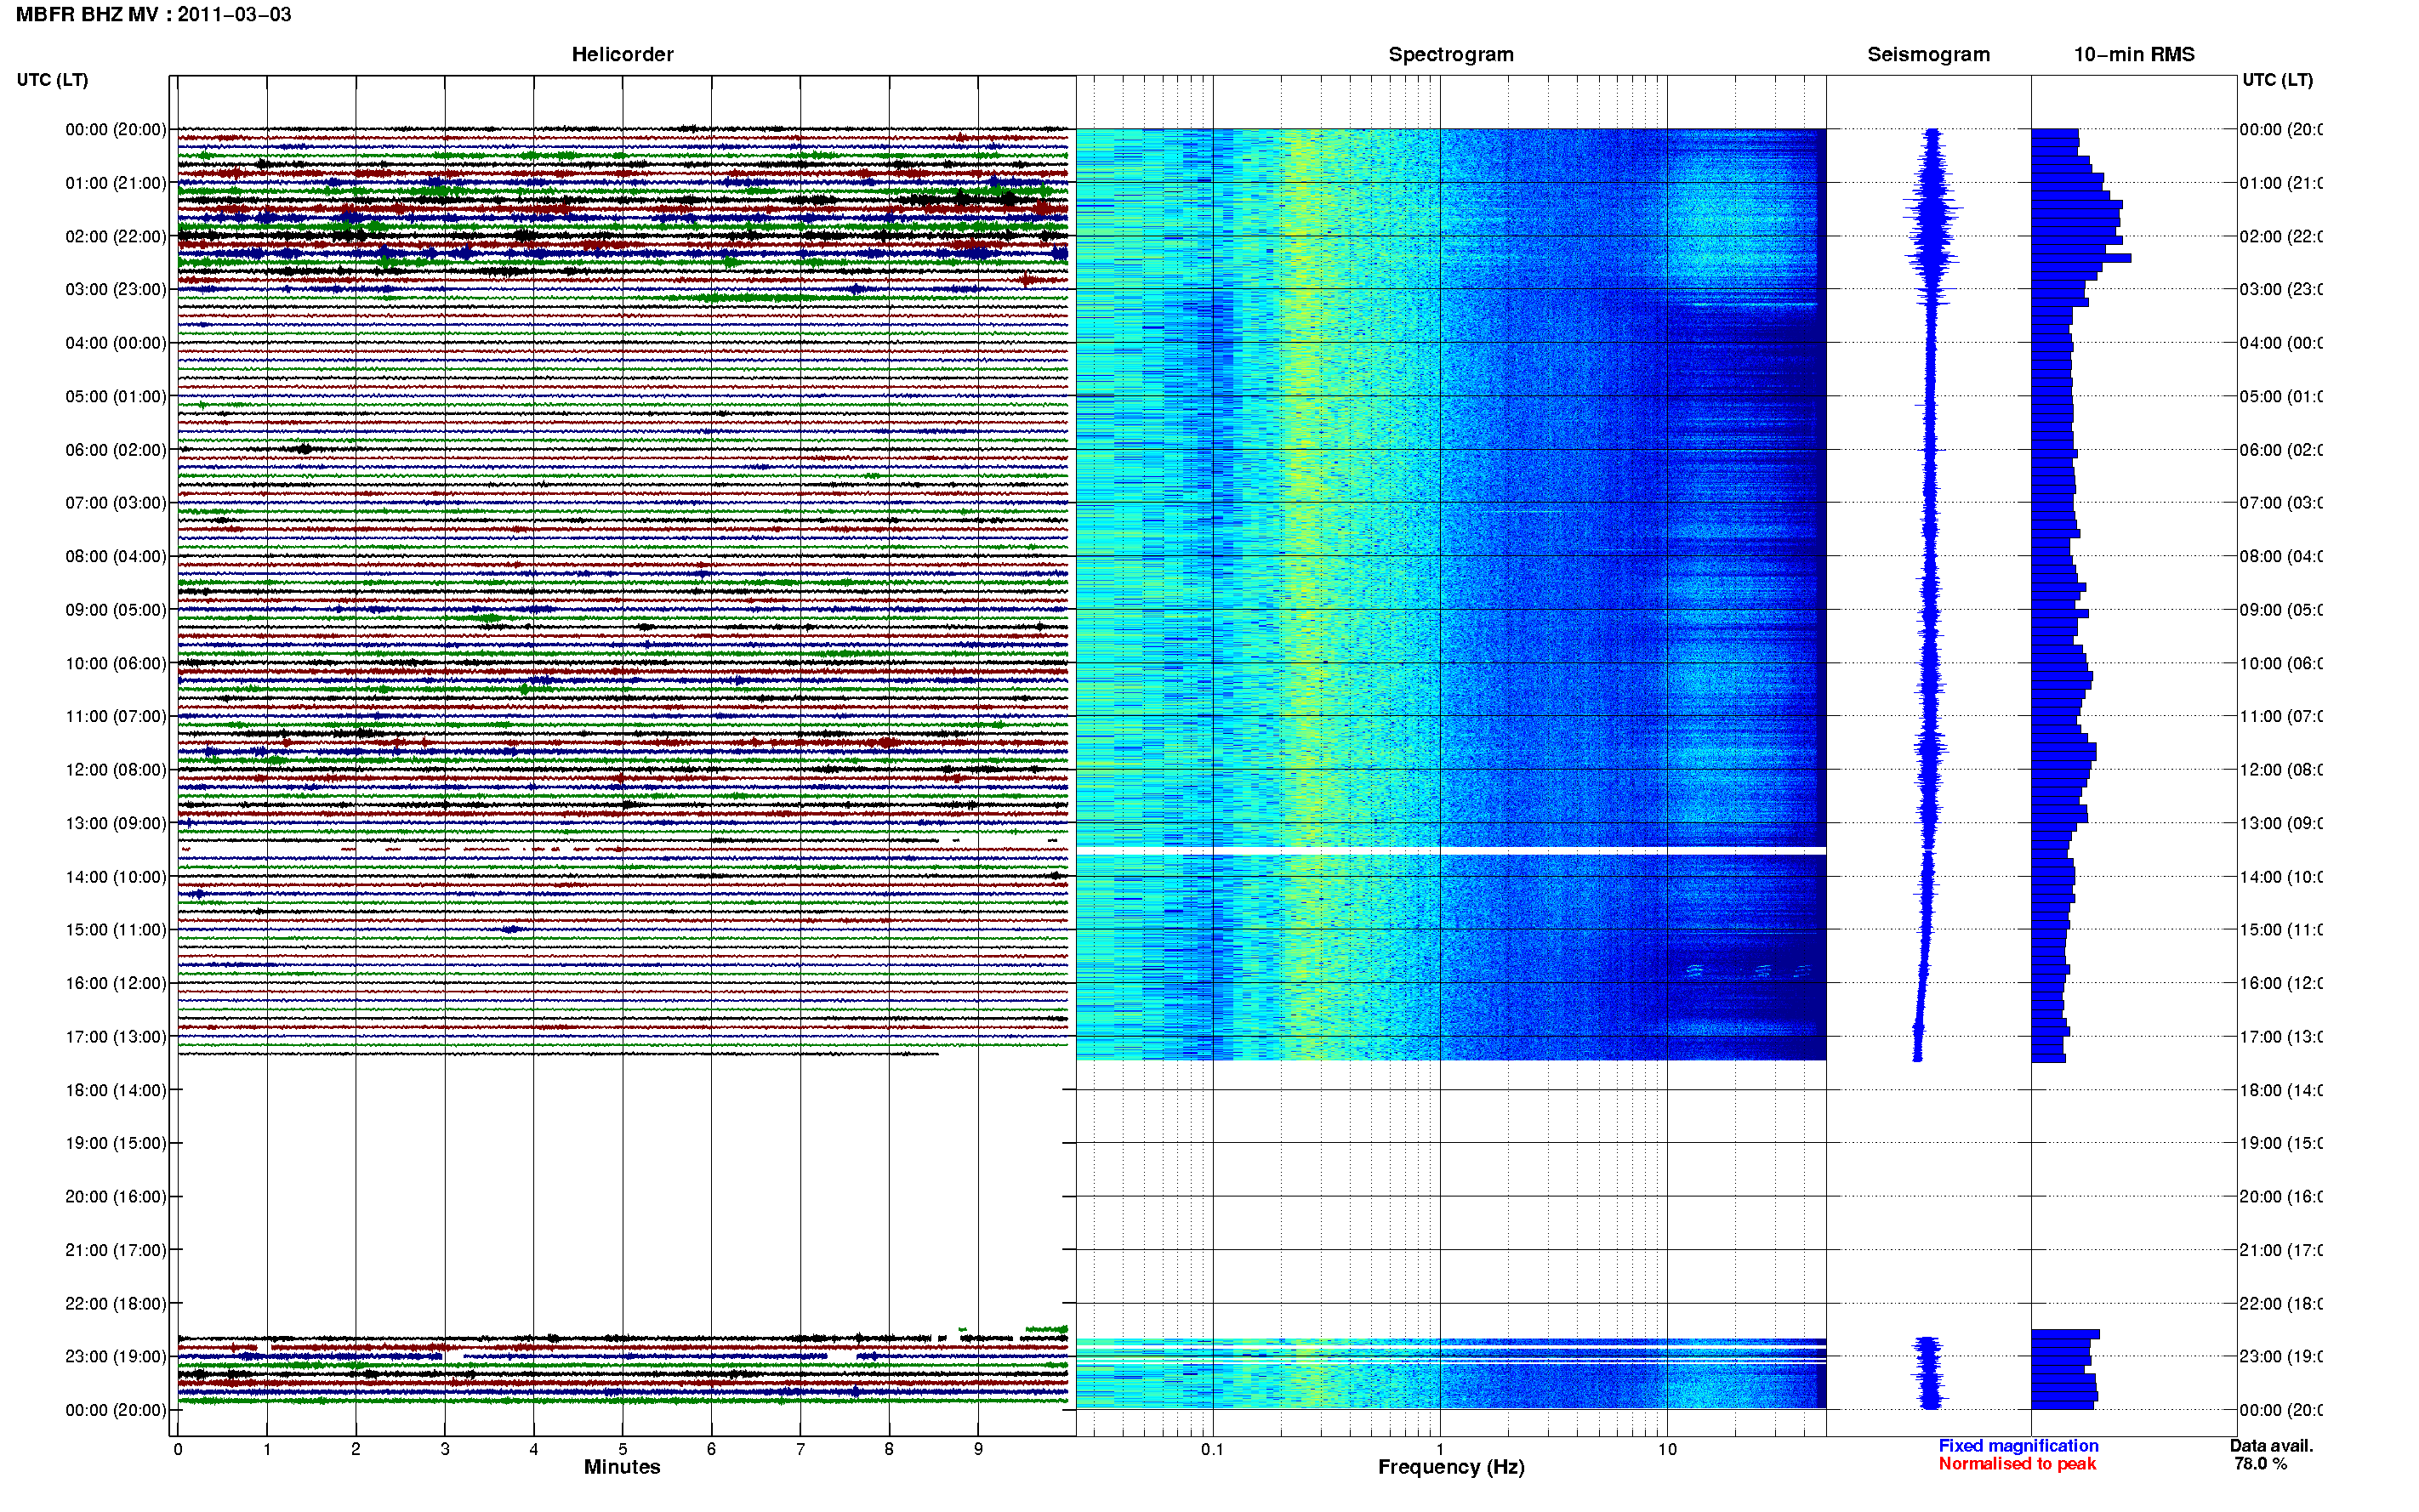
Task: Click the left '23:00 (19:00)' time label
Action: click(x=116, y=1357)
